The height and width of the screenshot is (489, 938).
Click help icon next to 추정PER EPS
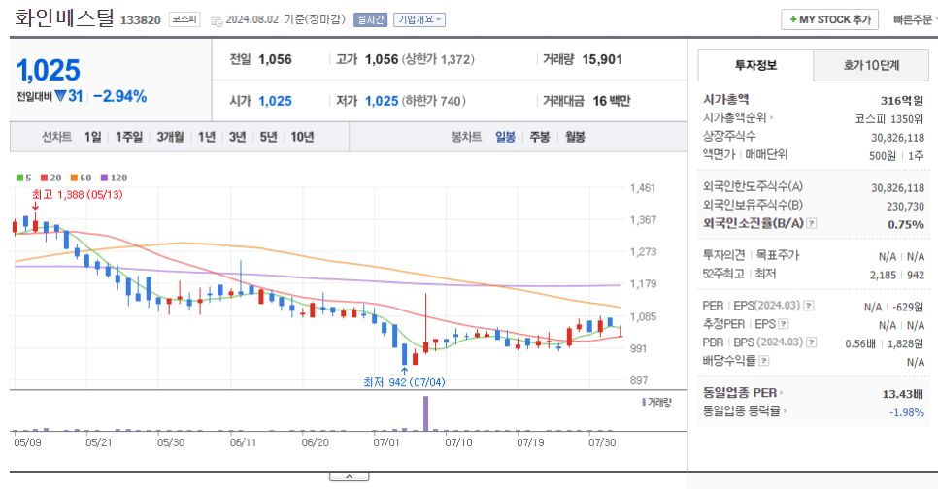tap(783, 324)
